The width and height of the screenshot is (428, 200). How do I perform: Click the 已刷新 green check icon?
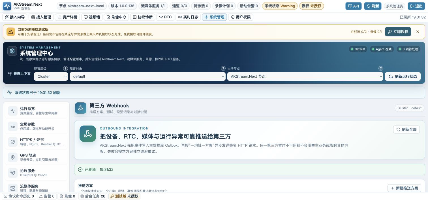pos(80,170)
